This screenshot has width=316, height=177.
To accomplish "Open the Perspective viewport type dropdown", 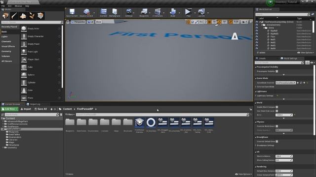I will point(78,22).
